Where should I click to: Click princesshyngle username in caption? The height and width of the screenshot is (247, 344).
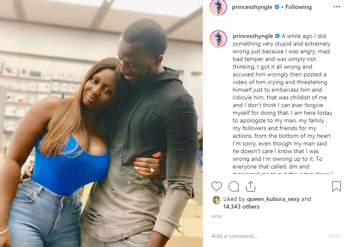[x=253, y=36]
